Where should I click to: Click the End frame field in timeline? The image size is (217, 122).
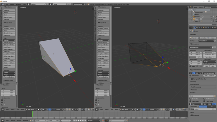point(54,121)
